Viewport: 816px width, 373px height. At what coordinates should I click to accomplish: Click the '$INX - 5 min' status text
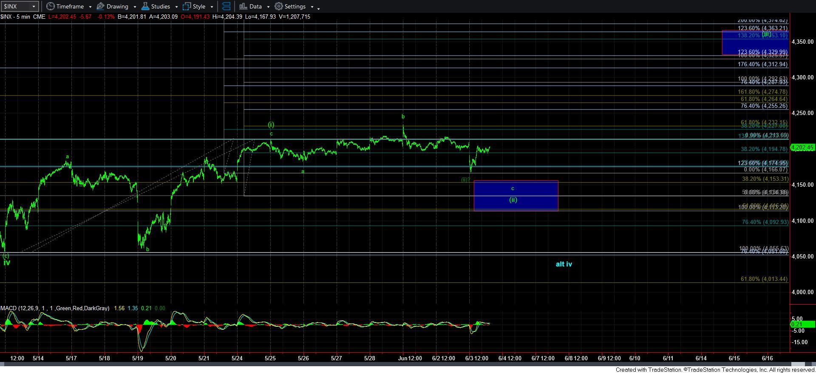16,17
